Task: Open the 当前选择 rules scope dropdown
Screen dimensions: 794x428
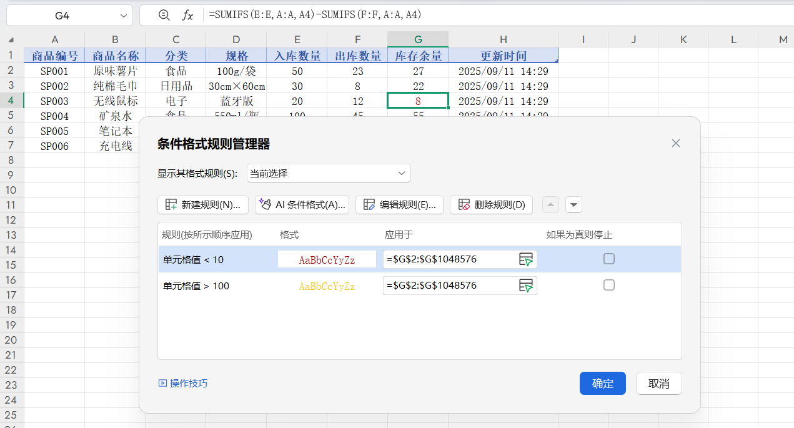Action: (329, 173)
